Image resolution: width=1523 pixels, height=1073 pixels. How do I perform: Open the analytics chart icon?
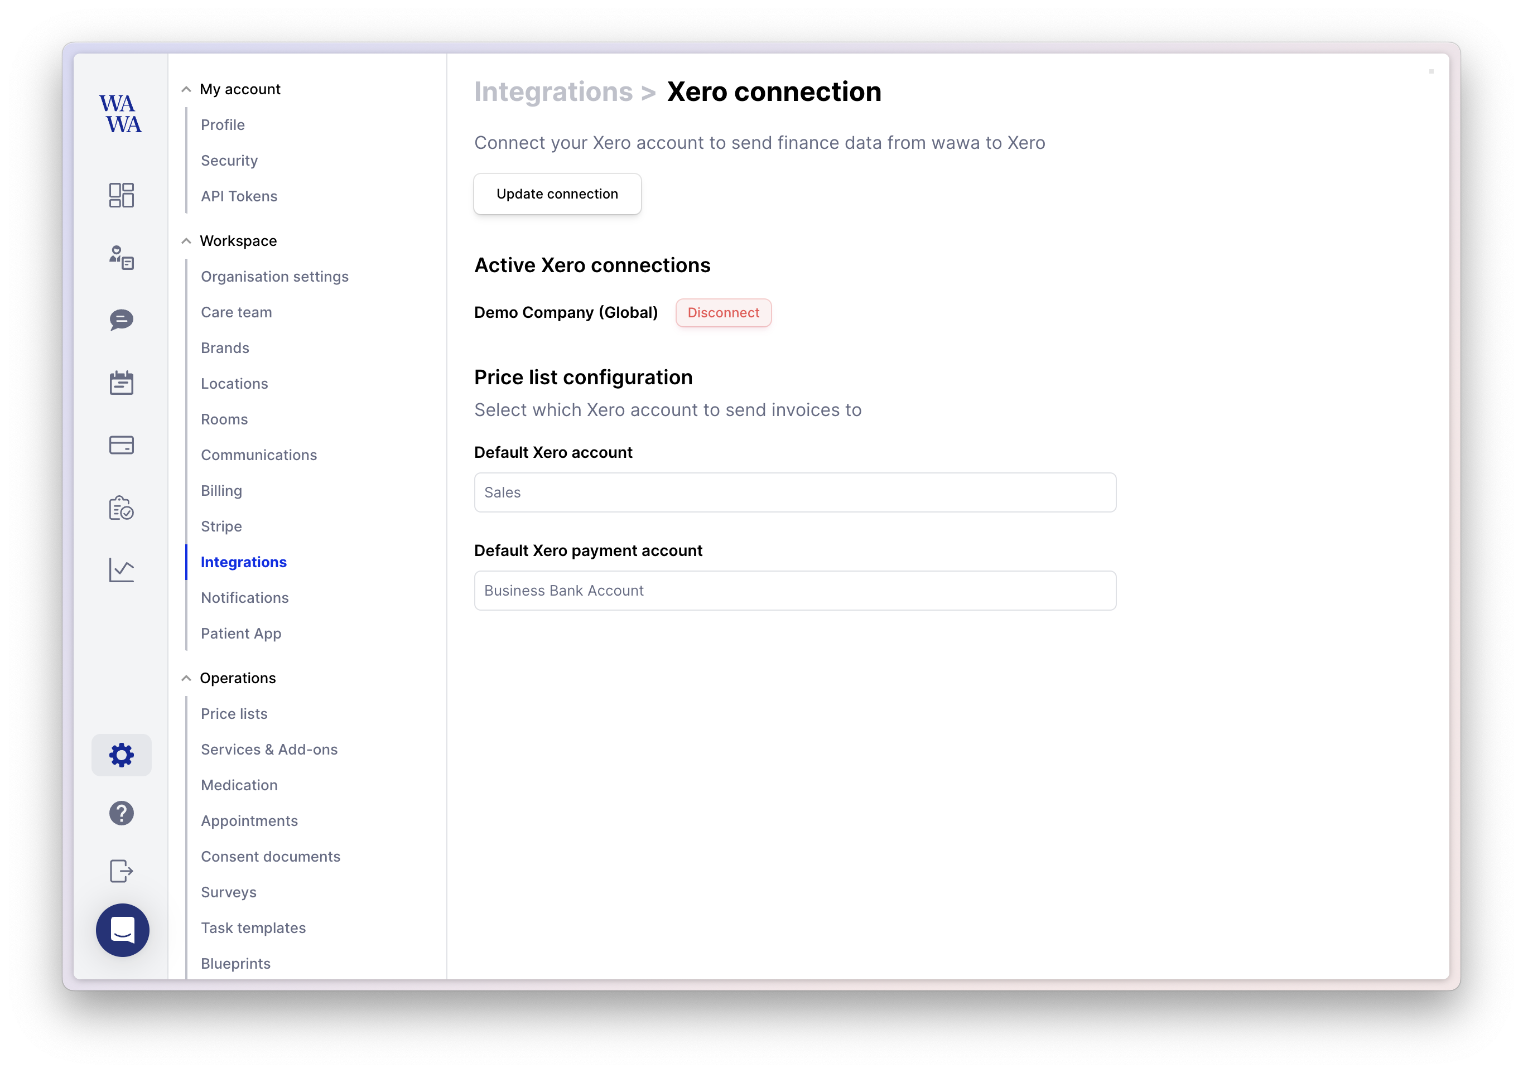coord(122,569)
